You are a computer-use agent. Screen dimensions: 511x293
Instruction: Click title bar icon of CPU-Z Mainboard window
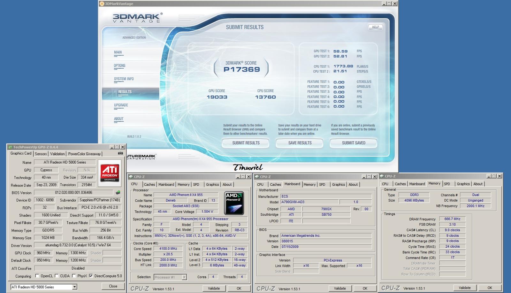(x=257, y=177)
